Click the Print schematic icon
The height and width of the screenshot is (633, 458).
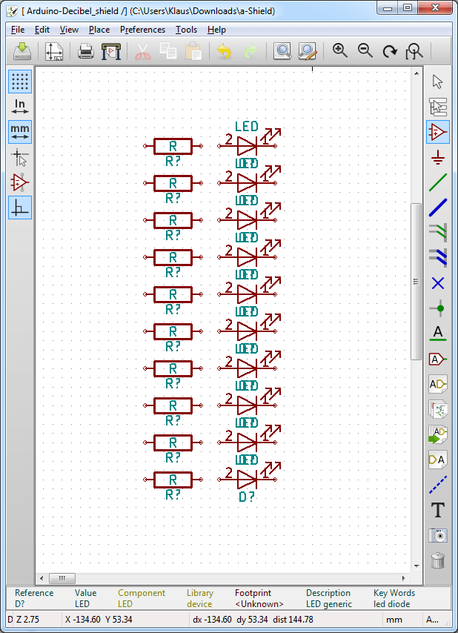pyautogui.click(x=86, y=51)
